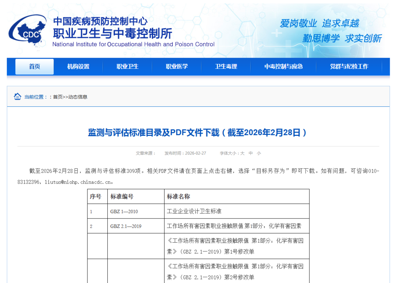Open the 职业卫生 menu item
This screenshot has width=393, height=283.
click(x=128, y=67)
